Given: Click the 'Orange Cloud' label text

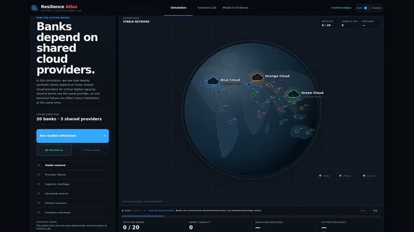Looking at the screenshot, I should (x=277, y=76).
